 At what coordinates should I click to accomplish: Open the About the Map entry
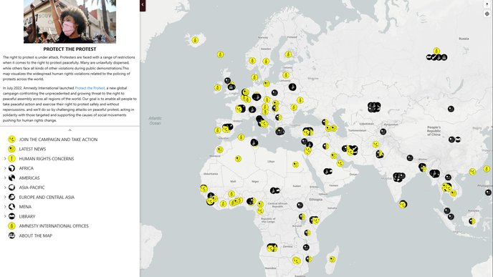(x=36, y=235)
